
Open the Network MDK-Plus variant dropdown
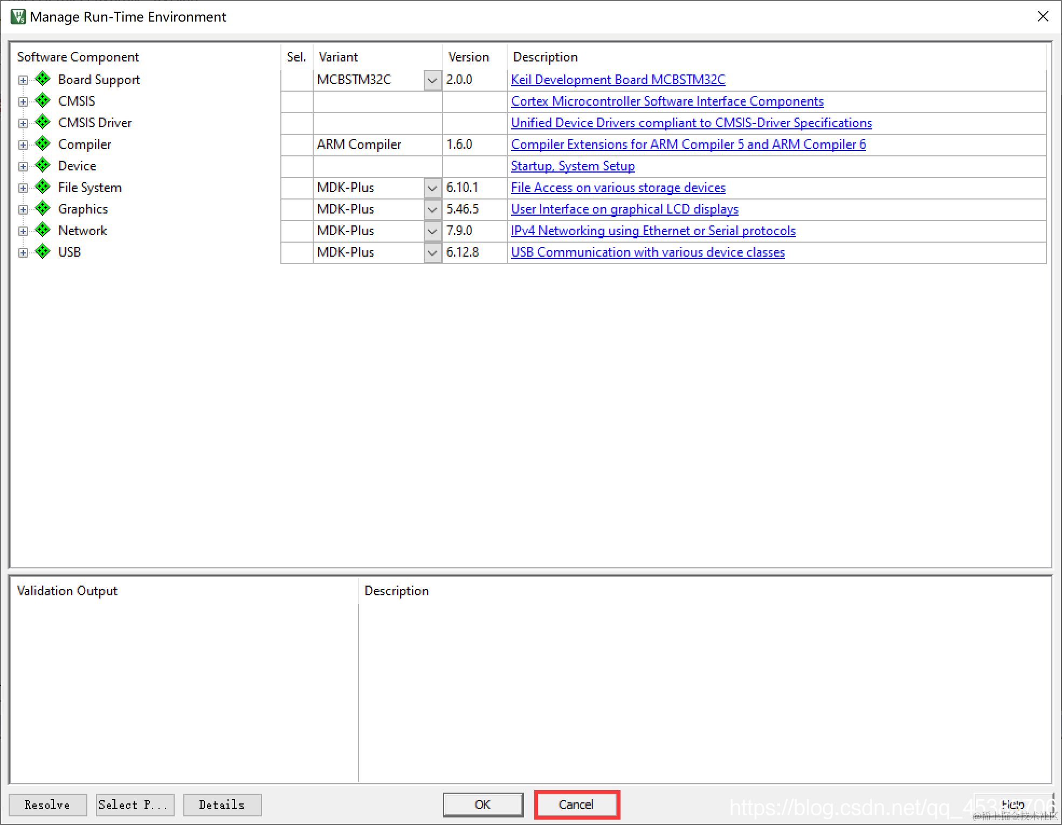[432, 231]
